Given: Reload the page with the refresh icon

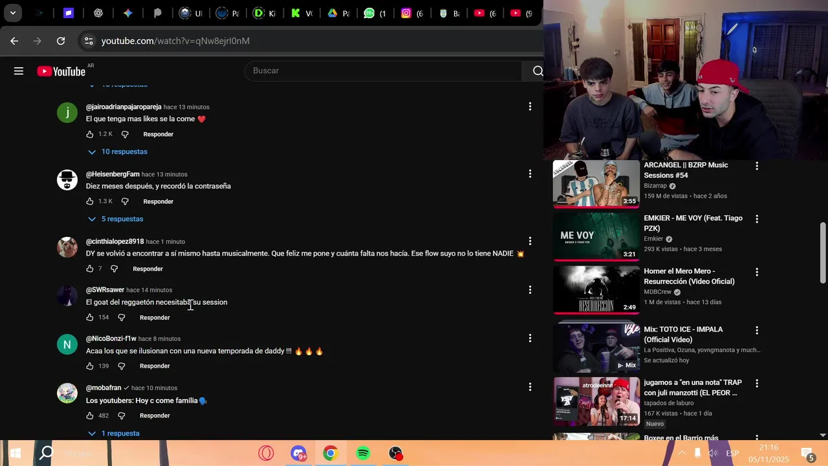Looking at the screenshot, I should pyautogui.click(x=61, y=41).
